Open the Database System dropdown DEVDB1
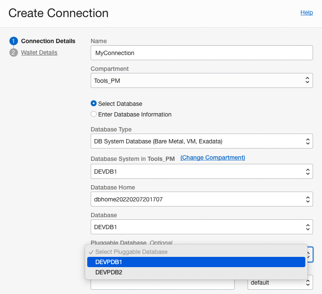This screenshot has width=322, height=294. tap(201, 172)
